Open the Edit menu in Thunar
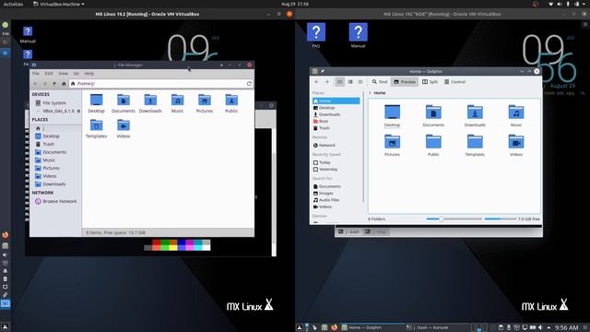This screenshot has height=332, width=590. pyautogui.click(x=49, y=74)
